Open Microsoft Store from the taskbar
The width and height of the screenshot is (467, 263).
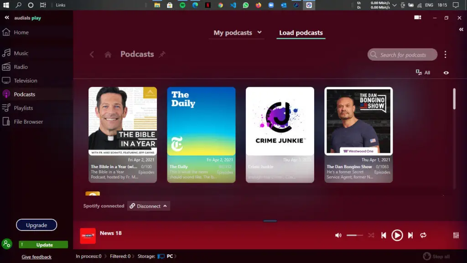170,5
